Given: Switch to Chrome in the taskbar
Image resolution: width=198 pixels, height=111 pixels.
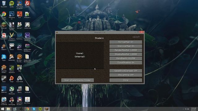Looking at the screenshot, I should pyautogui.click(x=28, y=109).
